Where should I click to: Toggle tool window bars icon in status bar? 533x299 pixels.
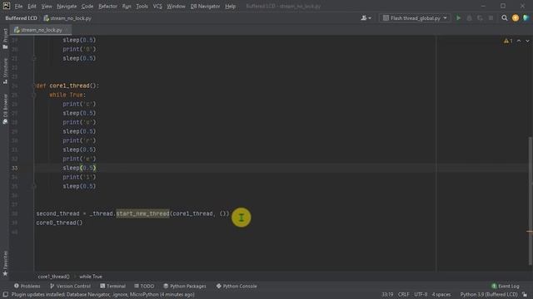point(6,295)
